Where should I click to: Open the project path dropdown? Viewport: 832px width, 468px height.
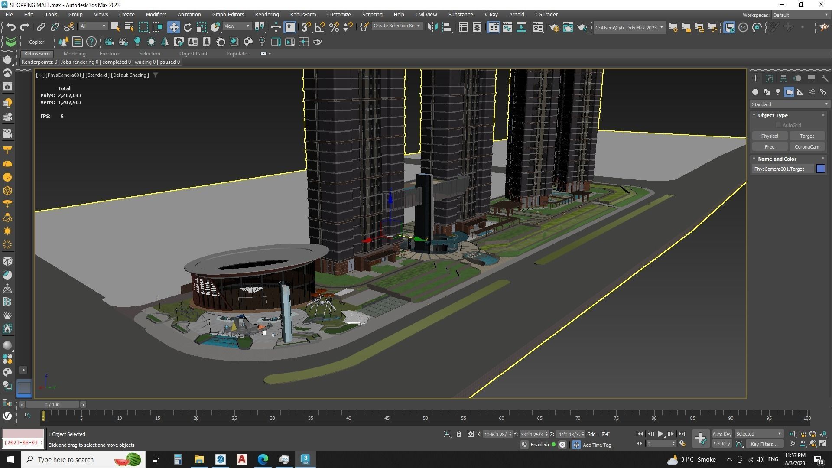tap(629, 27)
